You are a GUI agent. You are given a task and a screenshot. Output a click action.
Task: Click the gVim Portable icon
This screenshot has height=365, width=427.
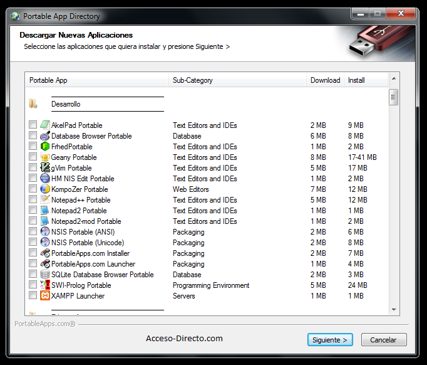[x=45, y=167]
